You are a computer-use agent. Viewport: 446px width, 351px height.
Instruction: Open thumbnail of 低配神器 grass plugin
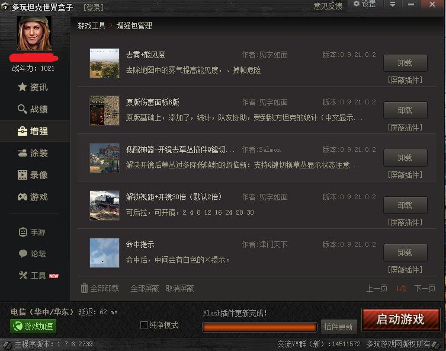click(x=104, y=158)
